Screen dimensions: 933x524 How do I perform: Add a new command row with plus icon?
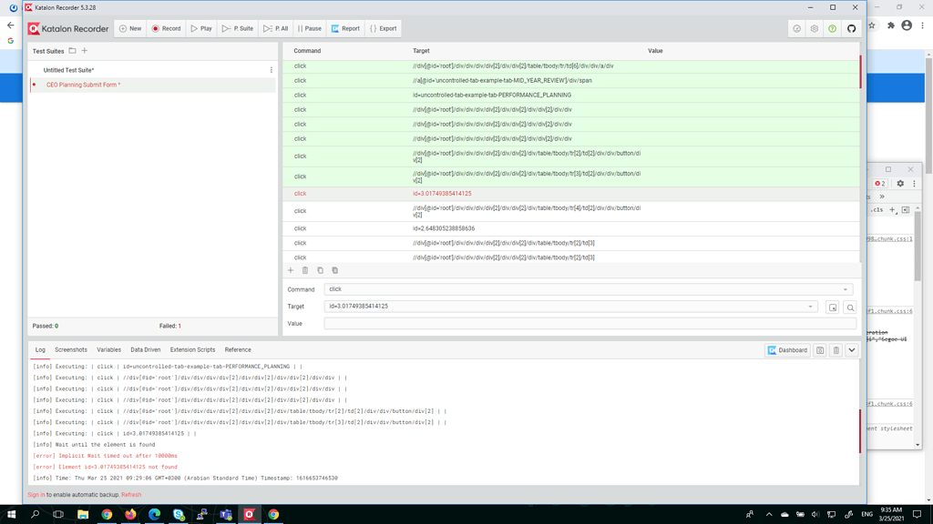pyautogui.click(x=291, y=270)
